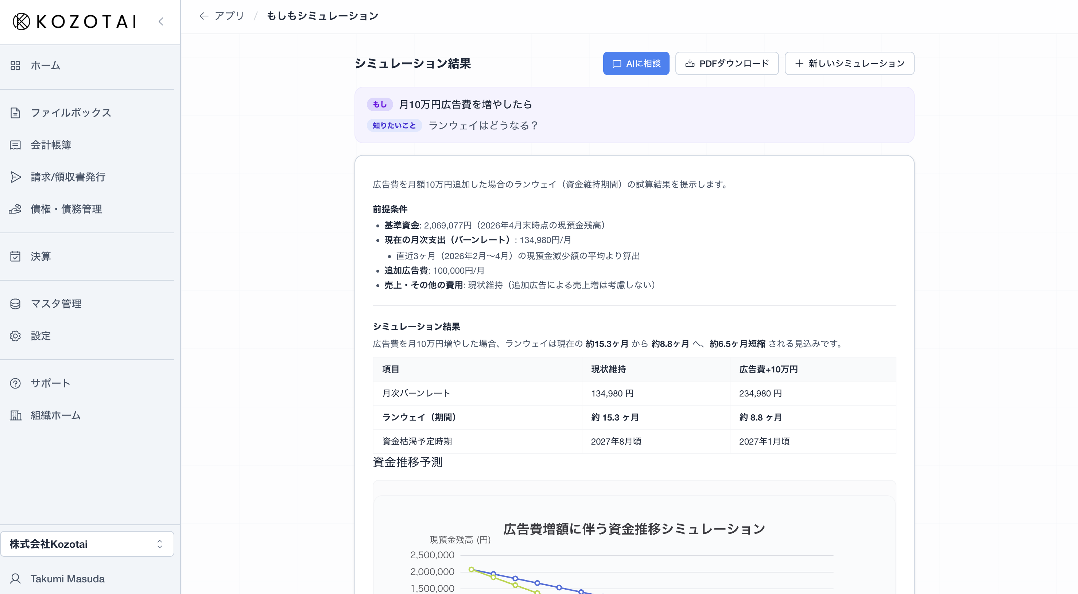Click the 債権・債務管理 hand-coins icon
Image resolution: width=1078 pixels, height=594 pixels.
point(15,209)
